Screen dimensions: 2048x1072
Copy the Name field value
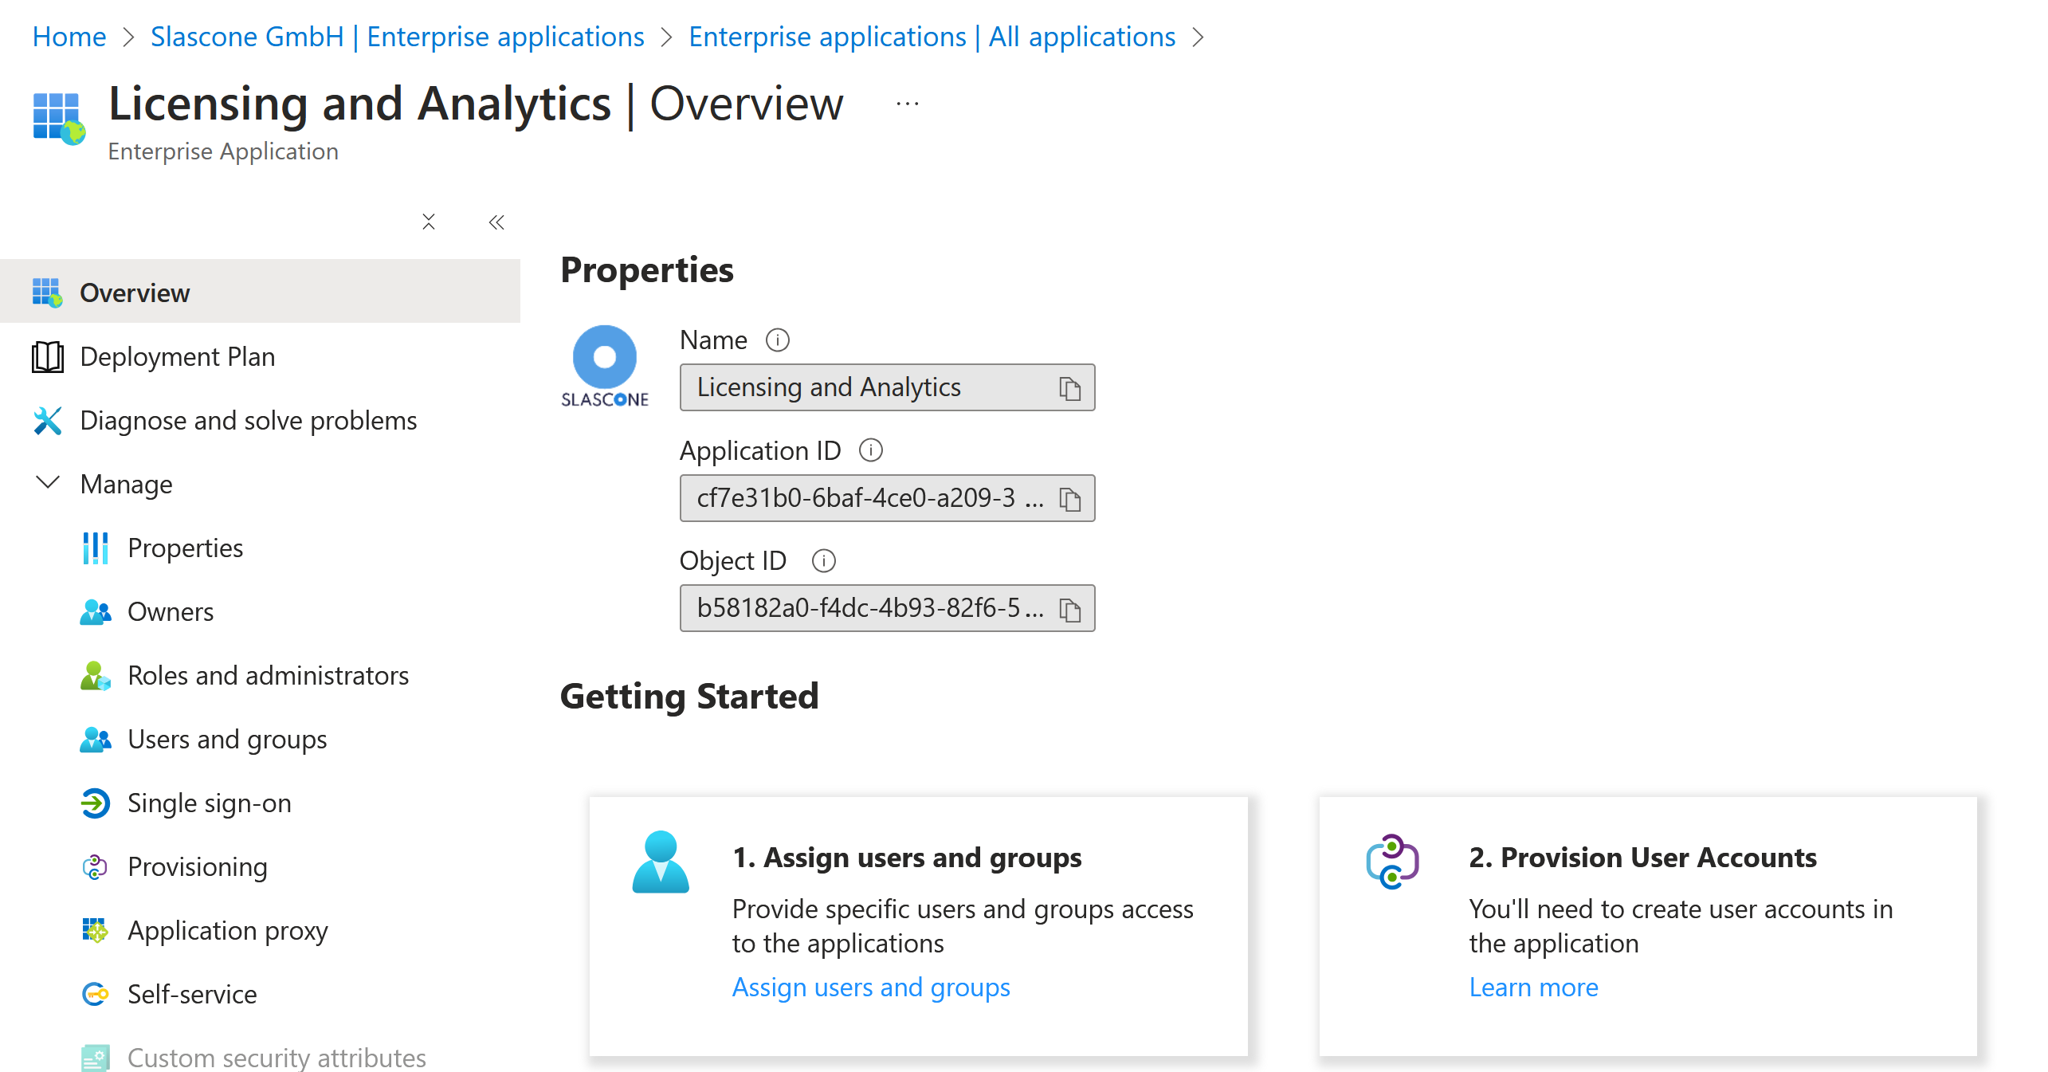click(1069, 388)
